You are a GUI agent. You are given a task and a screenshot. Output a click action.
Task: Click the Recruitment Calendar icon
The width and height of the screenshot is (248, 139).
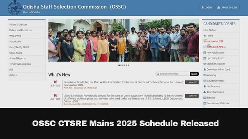point(205,103)
